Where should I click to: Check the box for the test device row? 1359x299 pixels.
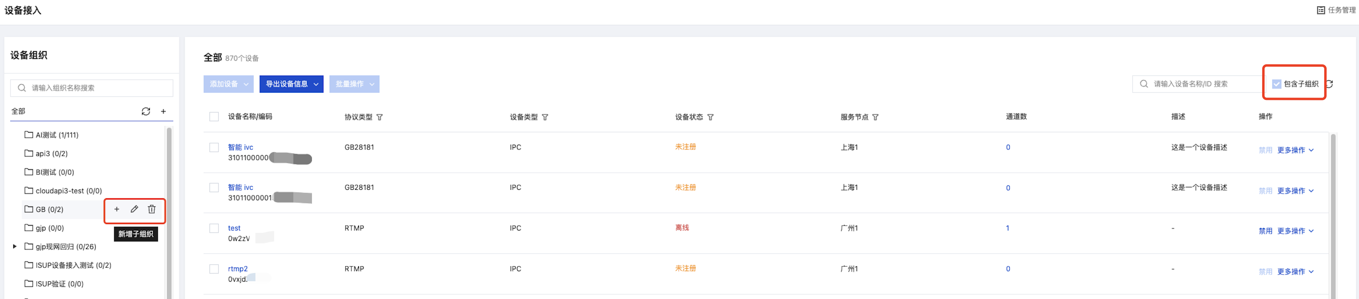click(214, 228)
